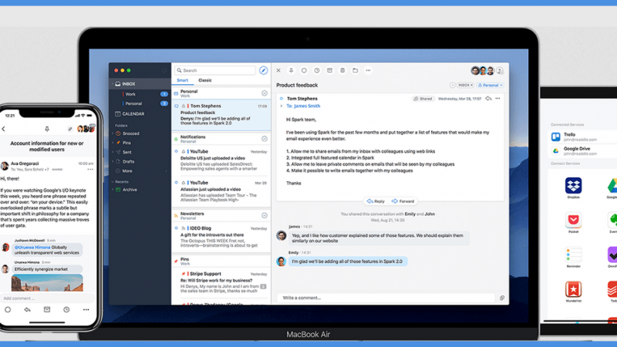The image size is (617, 347).
Task: Tap the snooze clock in iPhone bottom bar
Action: coord(66,310)
